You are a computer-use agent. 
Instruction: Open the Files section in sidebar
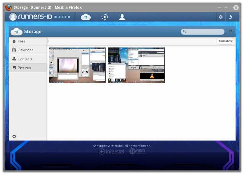click(21, 41)
